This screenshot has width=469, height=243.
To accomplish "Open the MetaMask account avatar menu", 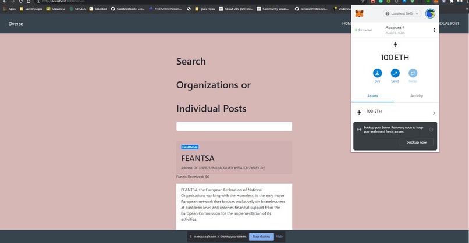I will [430, 13].
